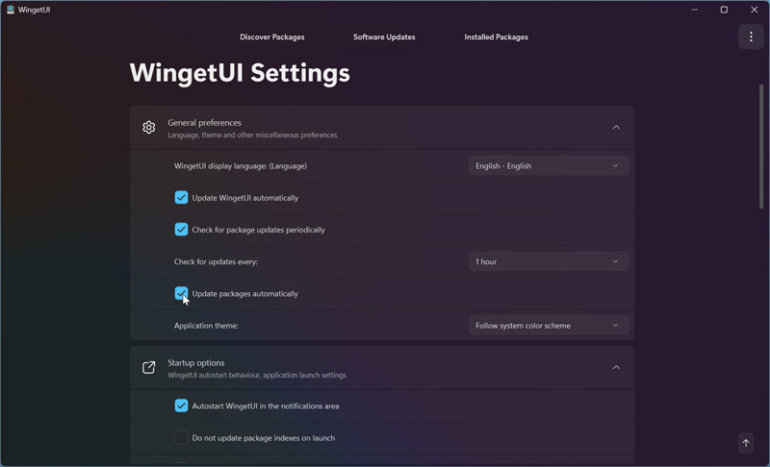The height and width of the screenshot is (467, 770).
Task: Click the Startup options launch icon
Action: point(149,368)
